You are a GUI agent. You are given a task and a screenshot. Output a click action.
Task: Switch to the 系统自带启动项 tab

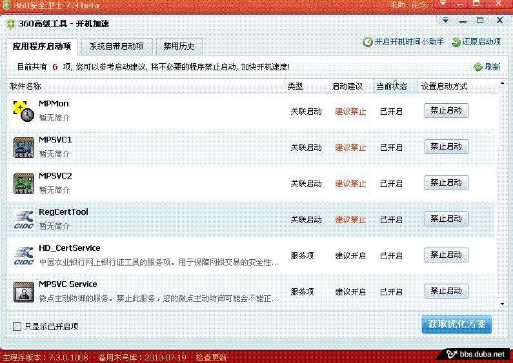click(x=117, y=46)
